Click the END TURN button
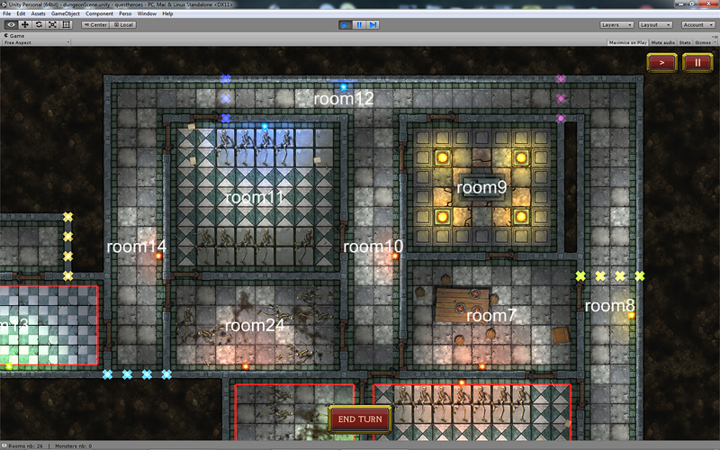This screenshot has height=450, width=720. [360, 419]
